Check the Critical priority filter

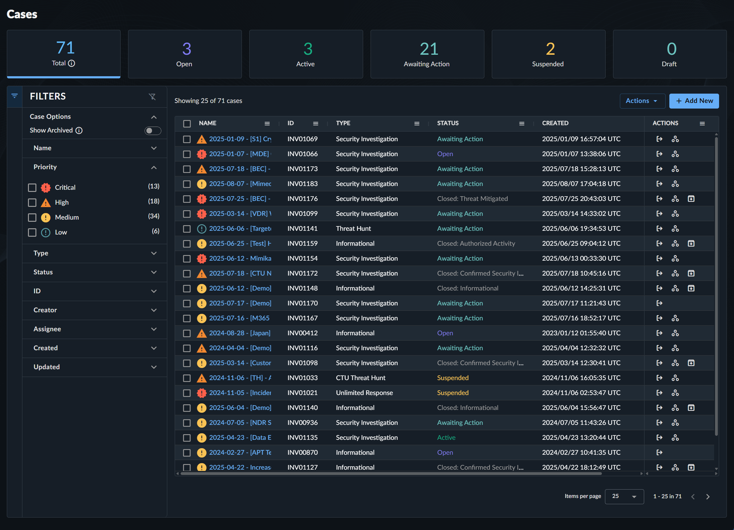32,188
